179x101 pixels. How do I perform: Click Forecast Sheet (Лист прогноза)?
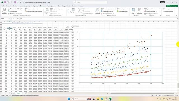click(140, 11)
